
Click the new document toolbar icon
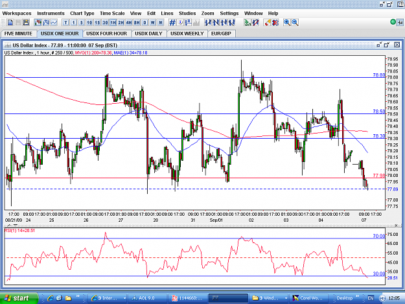(10, 23)
